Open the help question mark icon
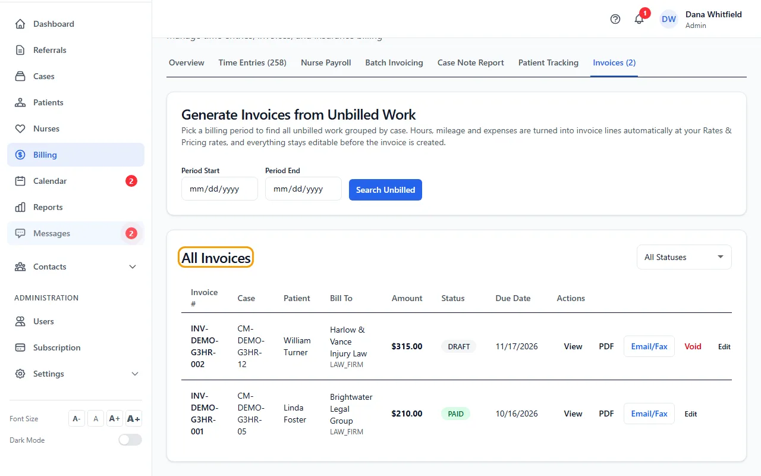The image size is (761, 476). (x=615, y=19)
